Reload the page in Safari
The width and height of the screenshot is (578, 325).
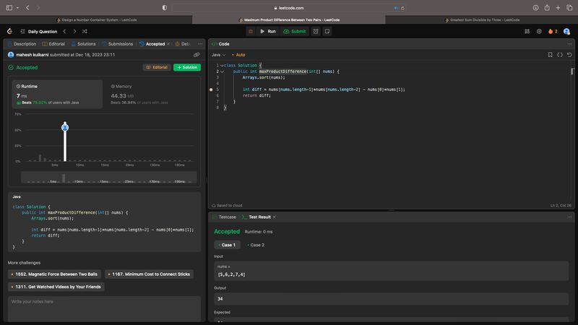(x=402, y=8)
